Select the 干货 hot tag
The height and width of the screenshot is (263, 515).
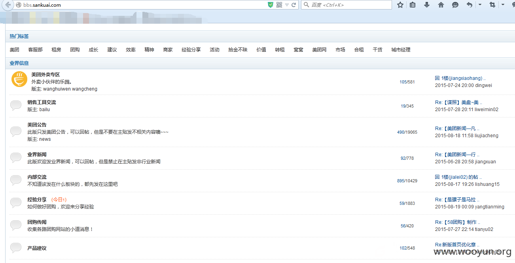378,50
